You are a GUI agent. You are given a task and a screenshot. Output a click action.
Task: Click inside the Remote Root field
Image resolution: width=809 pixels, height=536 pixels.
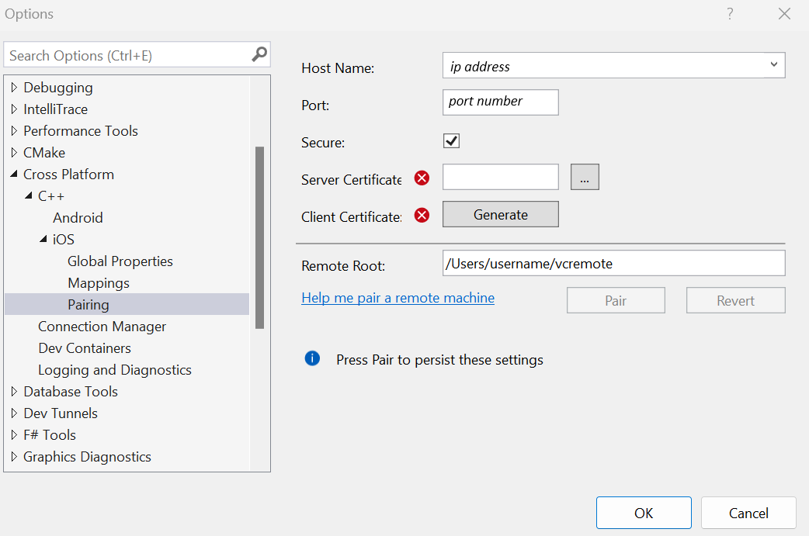[x=613, y=263]
